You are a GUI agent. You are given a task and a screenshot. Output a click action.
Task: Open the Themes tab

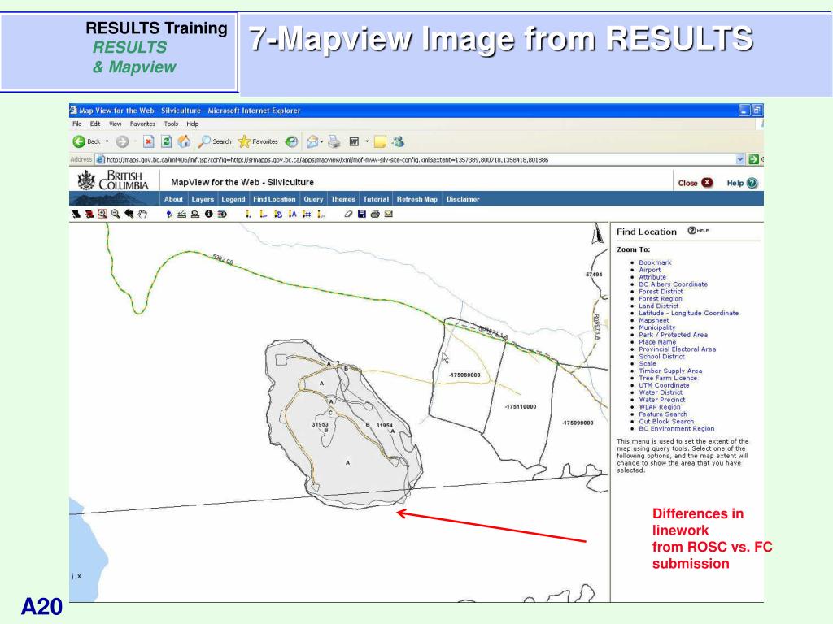tap(343, 199)
